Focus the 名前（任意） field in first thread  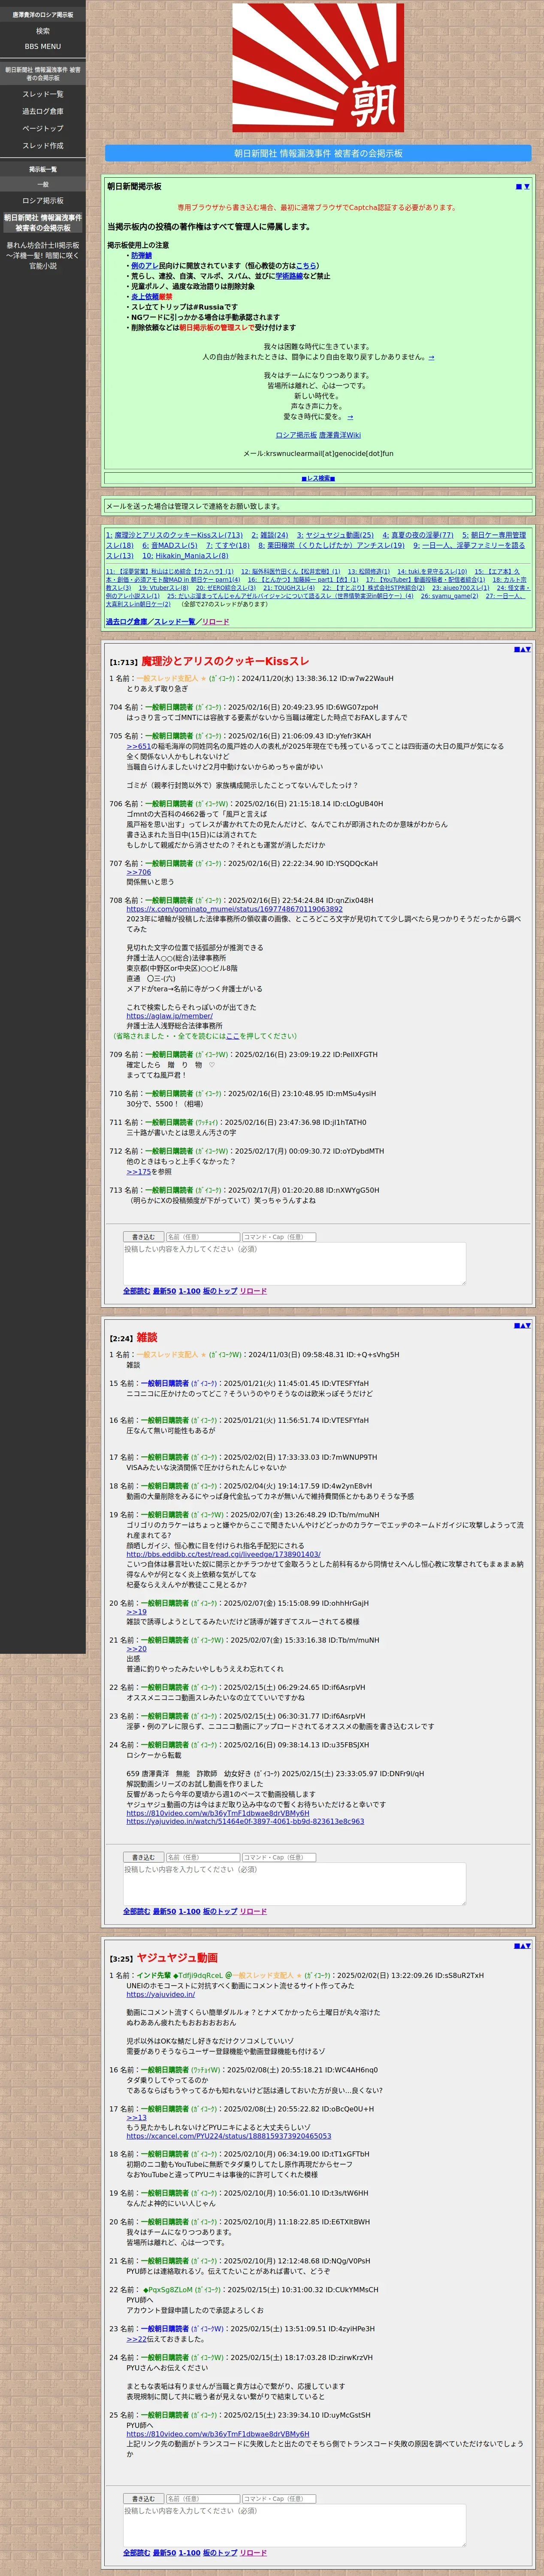[x=202, y=1237]
